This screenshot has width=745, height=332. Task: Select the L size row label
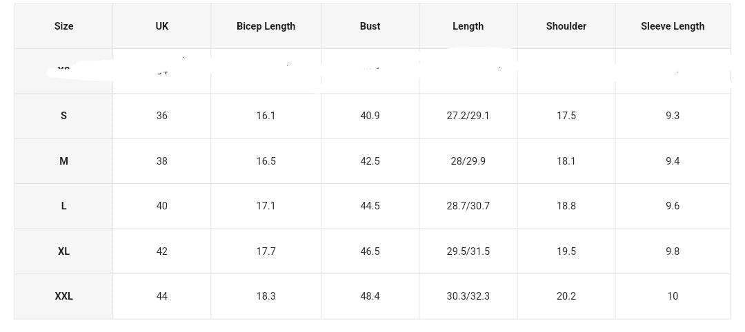(x=63, y=206)
